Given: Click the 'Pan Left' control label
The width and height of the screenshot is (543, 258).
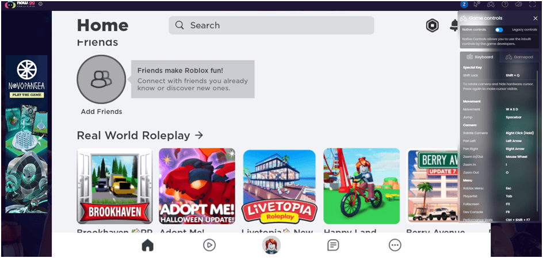Looking at the screenshot, I should click(470, 141).
